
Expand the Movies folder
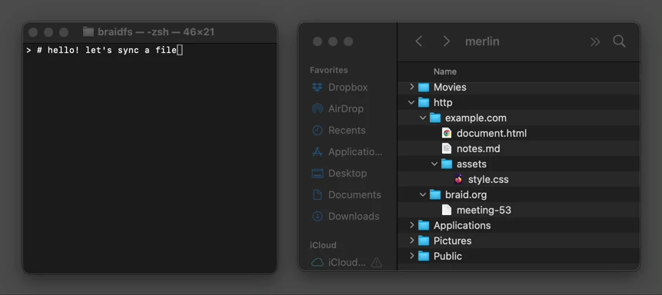(x=411, y=87)
